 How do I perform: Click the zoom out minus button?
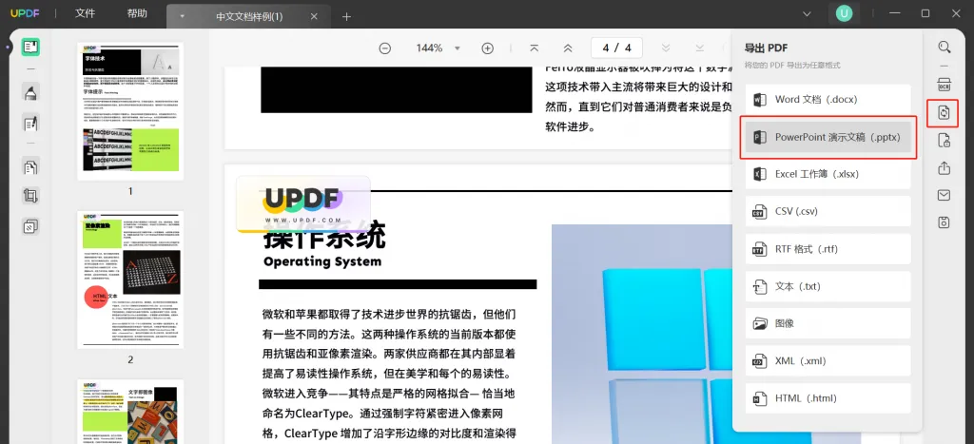[x=385, y=48]
